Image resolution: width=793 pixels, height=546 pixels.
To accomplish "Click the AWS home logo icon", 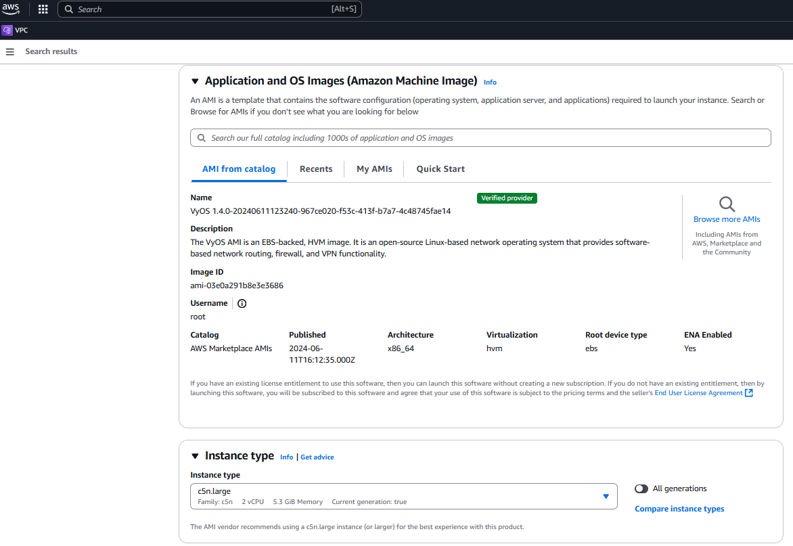I will click(x=11, y=9).
